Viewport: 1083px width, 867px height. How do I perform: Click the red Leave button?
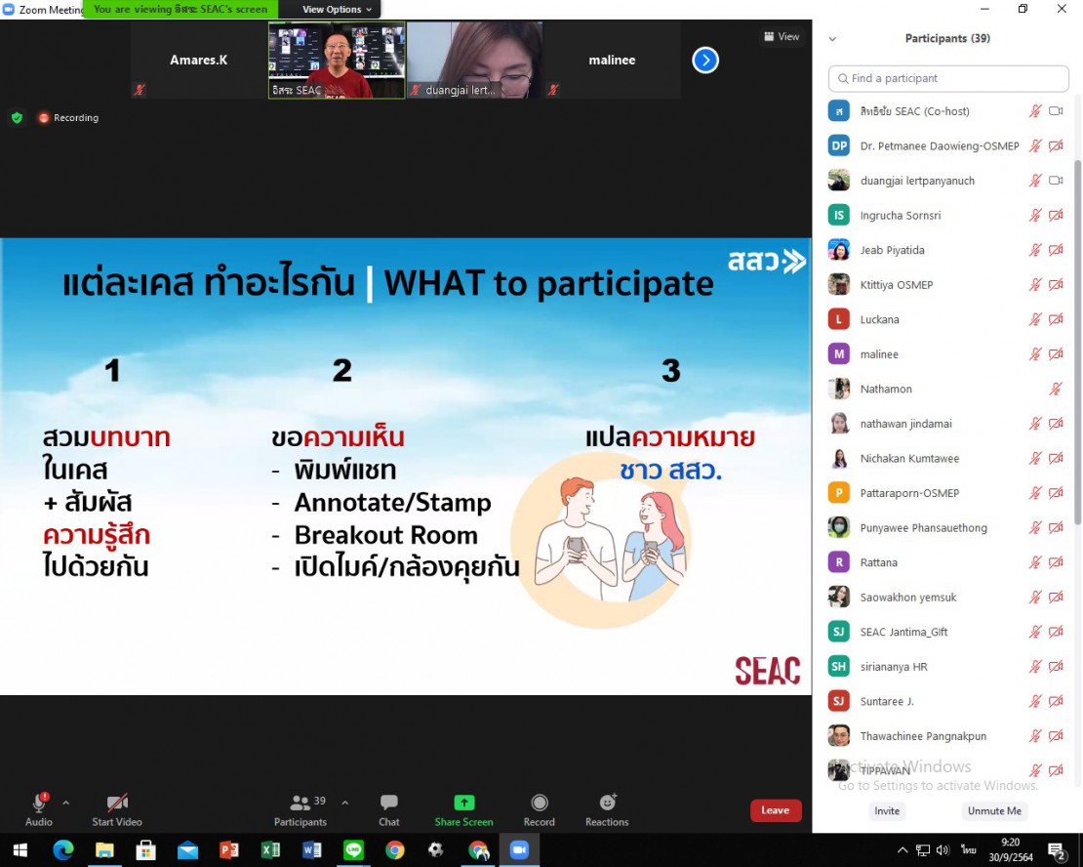(x=776, y=810)
